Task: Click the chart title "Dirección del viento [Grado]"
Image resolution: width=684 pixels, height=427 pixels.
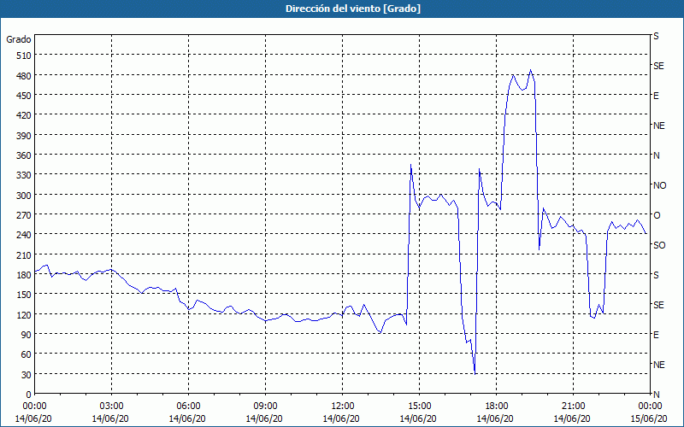Action: point(353,9)
